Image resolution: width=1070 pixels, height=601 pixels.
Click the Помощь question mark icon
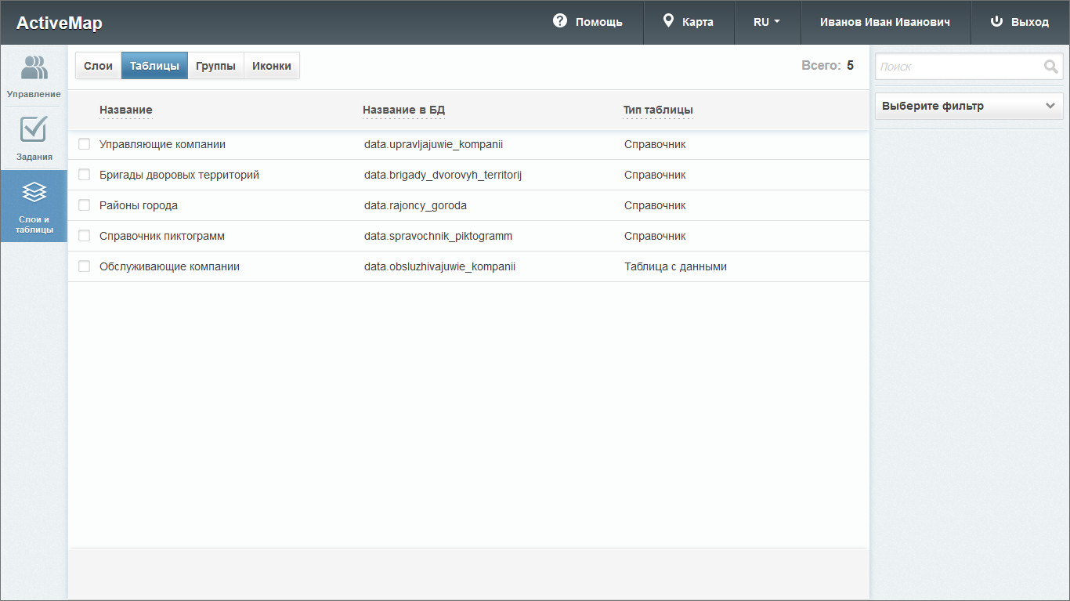tap(559, 21)
